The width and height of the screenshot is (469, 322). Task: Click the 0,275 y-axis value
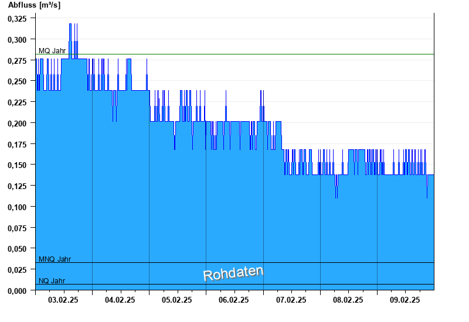(x=17, y=61)
